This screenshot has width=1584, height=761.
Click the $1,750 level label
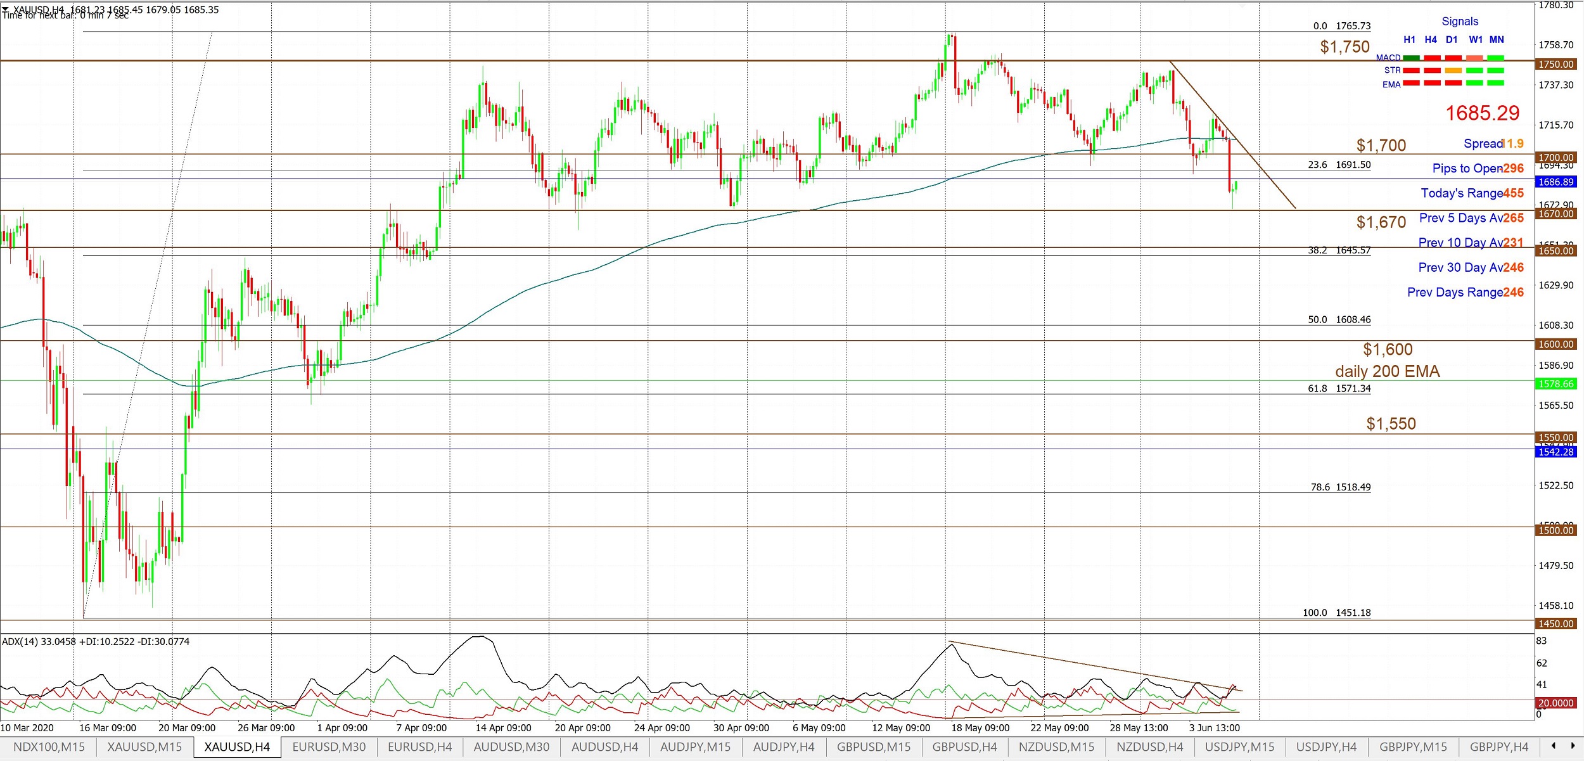(1344, 46)
